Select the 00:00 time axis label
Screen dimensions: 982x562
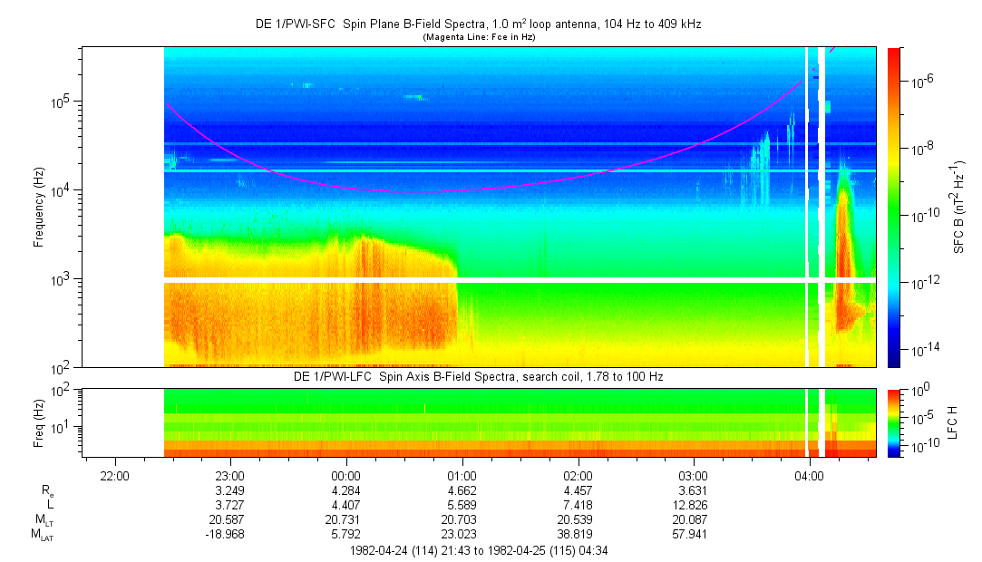[x=346, y=475]
